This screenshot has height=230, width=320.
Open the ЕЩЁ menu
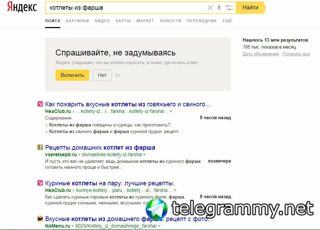[x=227, y=21]
